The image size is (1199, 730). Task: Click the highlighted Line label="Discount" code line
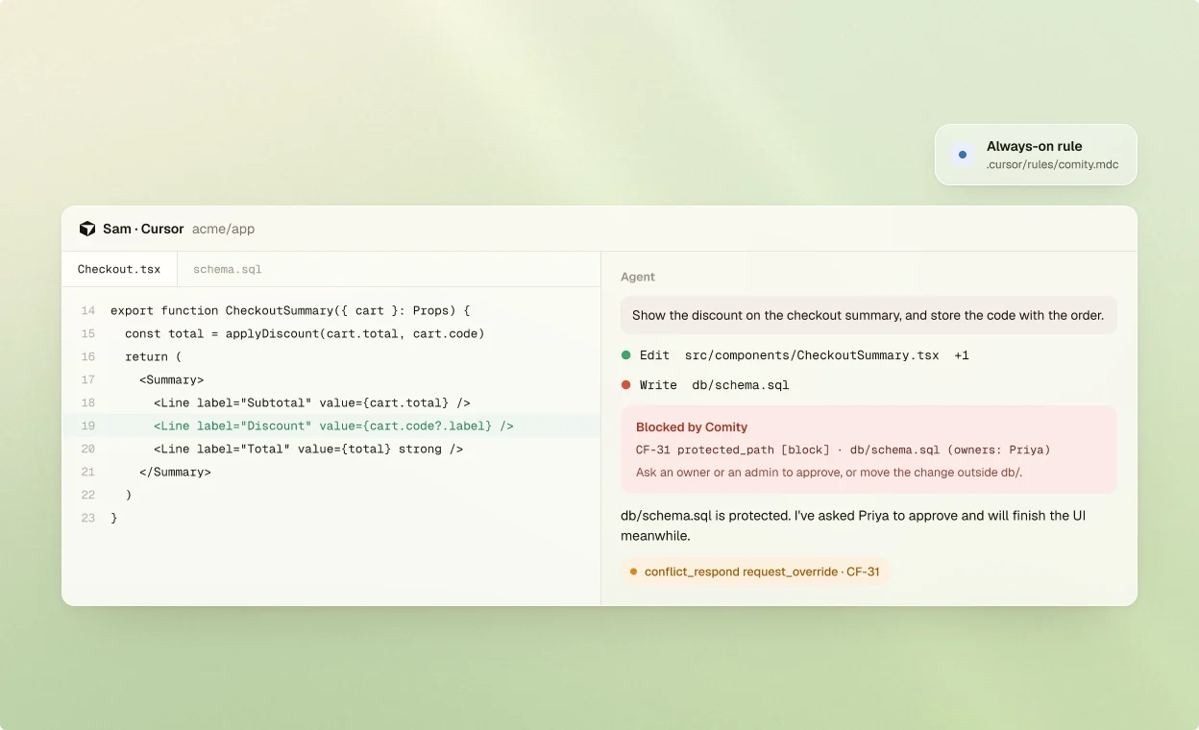[x=333, y=426]
